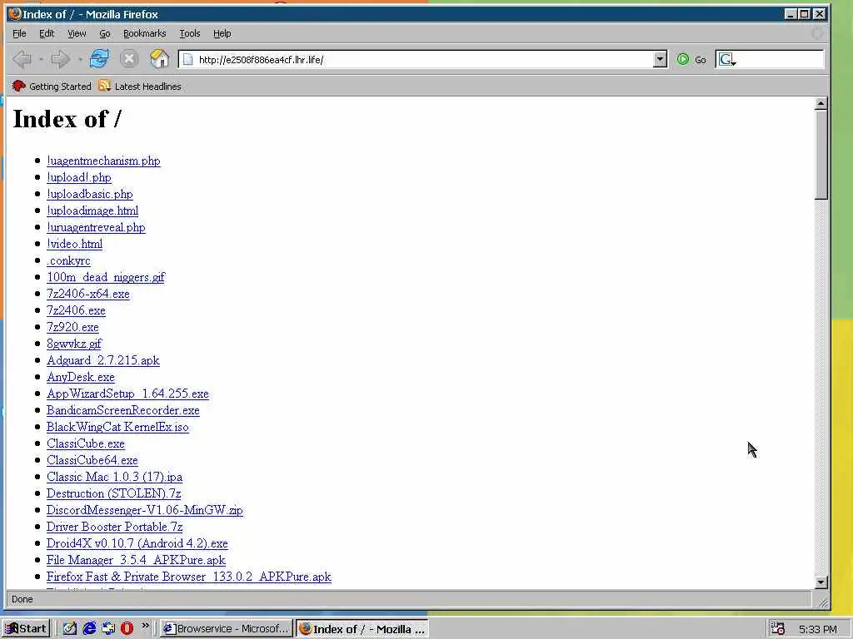This screenshot has width=853, height=639.
Task: Click the Forward arrow button
Action: tap(60, 59)
